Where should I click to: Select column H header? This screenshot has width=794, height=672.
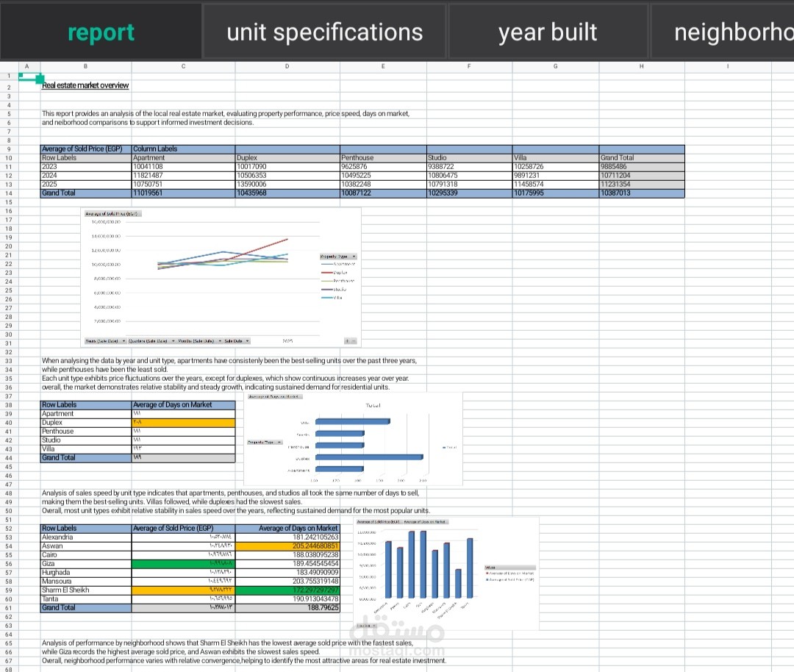click(642, 66)
